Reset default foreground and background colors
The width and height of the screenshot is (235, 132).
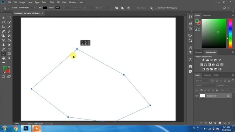tap(4, 73)
